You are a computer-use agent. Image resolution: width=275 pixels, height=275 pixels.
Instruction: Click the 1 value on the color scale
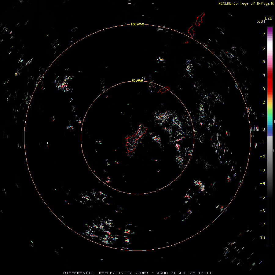click(x=264, y=116)
